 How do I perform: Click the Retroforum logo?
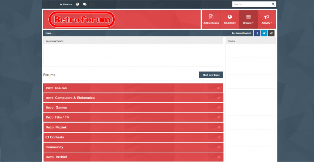83,20
